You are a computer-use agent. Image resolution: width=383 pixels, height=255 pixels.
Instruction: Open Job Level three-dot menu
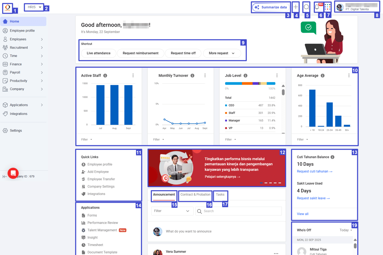(x=277, y=76)
